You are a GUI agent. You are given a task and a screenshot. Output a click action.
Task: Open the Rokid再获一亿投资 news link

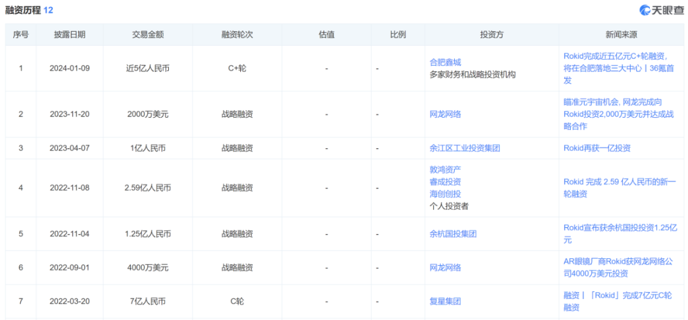tap(597, 148)
